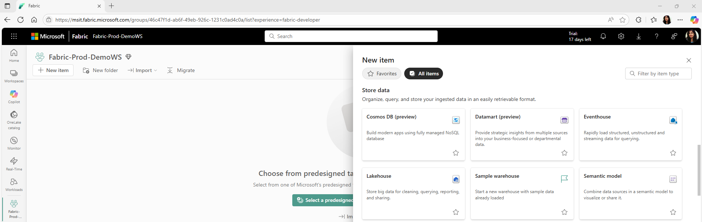
Task: Open the Monitor hub
Action: coord(14,143)
